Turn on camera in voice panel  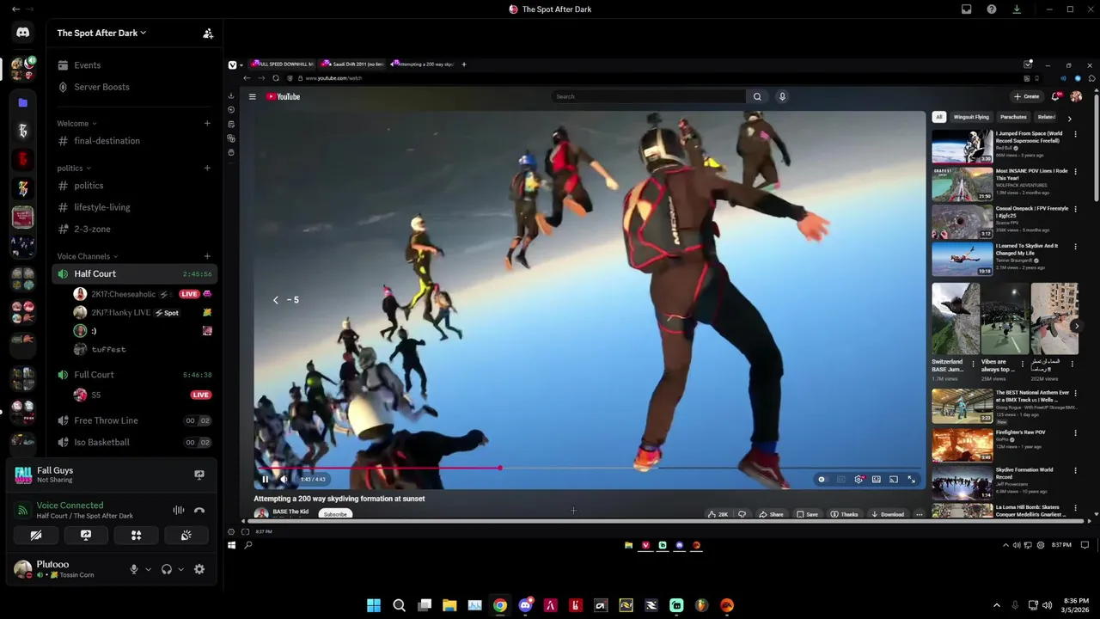(36, 535)
